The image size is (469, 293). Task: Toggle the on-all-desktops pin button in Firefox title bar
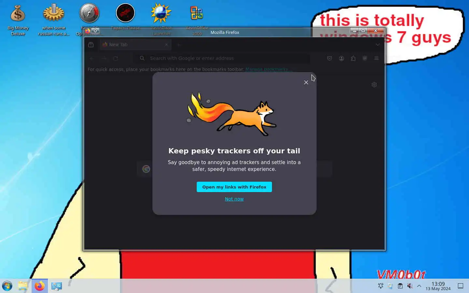point(95,31)
